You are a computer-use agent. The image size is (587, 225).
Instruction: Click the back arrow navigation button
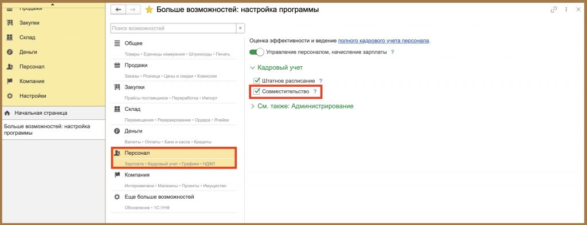(x=118, y=10)
